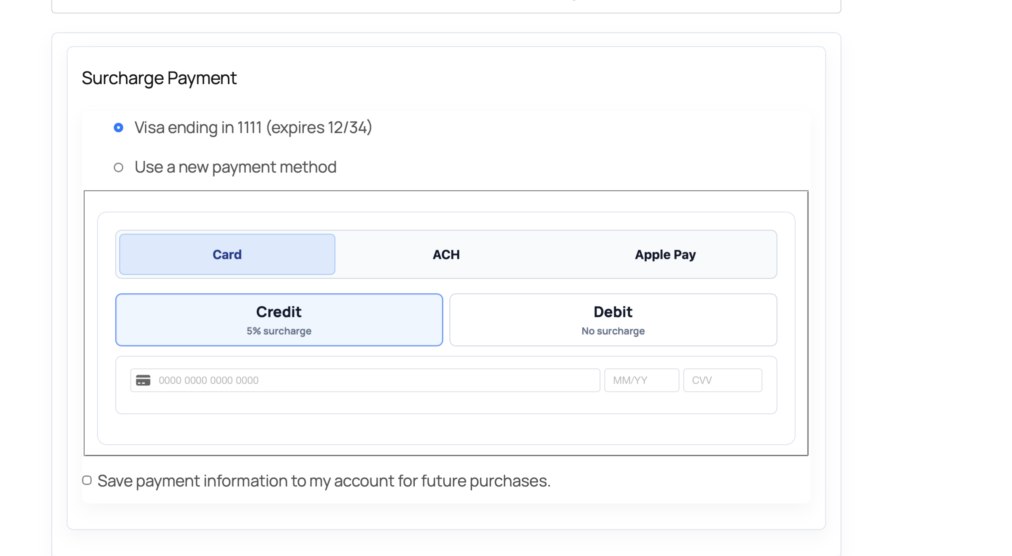
Task: Enable saving payment information checkbox
Action: click(x=87, y=480)
